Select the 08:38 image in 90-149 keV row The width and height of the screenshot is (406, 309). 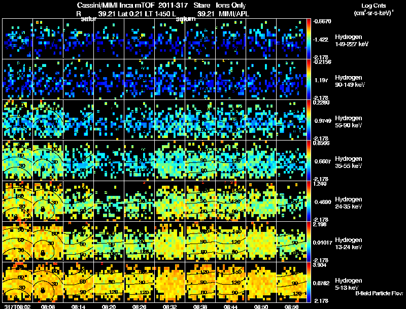(x=200, y=79)
